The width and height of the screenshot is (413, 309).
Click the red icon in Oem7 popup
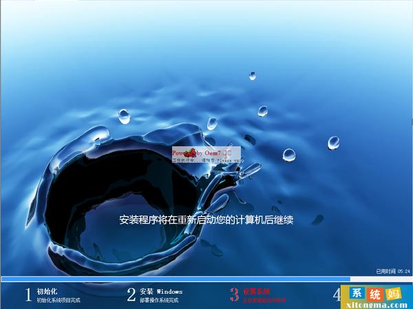[190, 153]
